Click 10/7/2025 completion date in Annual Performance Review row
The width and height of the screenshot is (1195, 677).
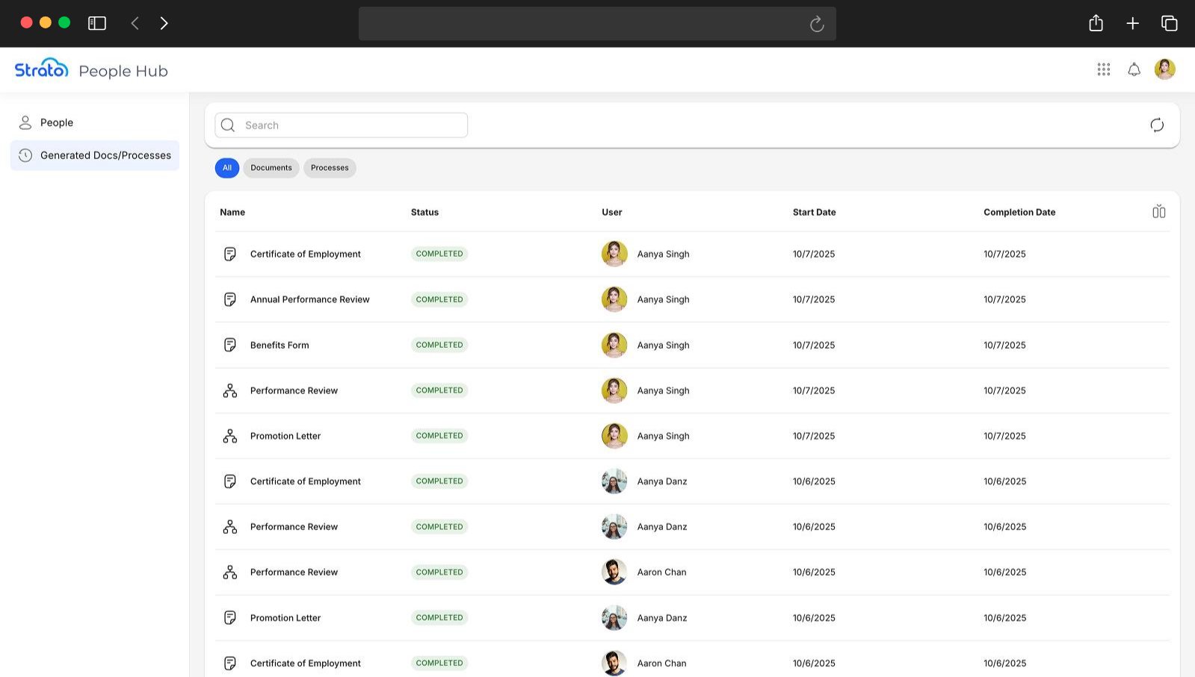click(x=1004, y=299)
